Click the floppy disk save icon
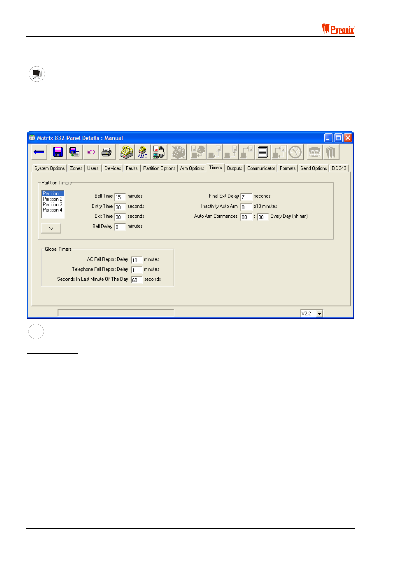Image resolution: width=400 pixels, height=565 pixels. [58, 152]
